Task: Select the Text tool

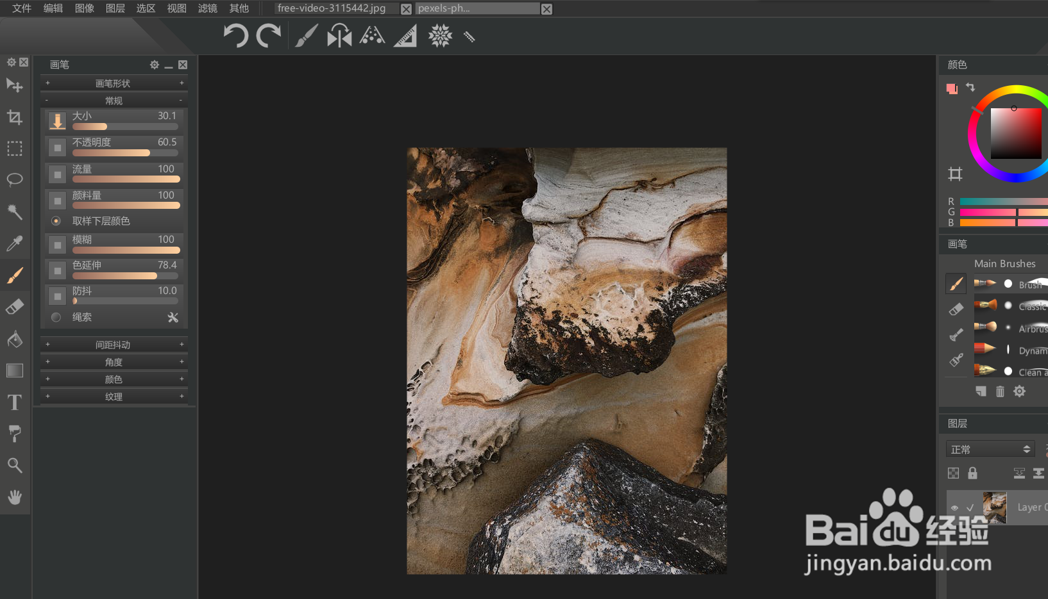Action: coord(15,402)
